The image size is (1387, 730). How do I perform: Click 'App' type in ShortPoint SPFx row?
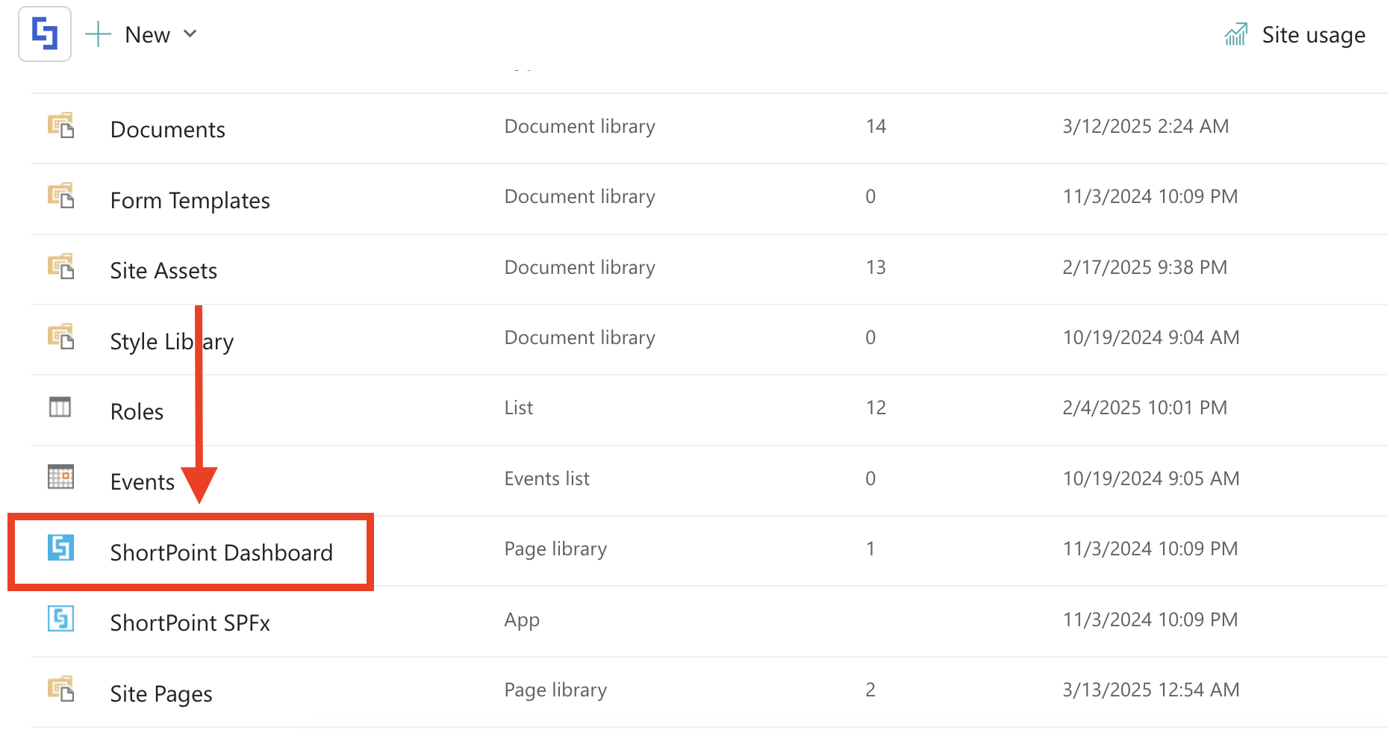[x=521, y=620]
